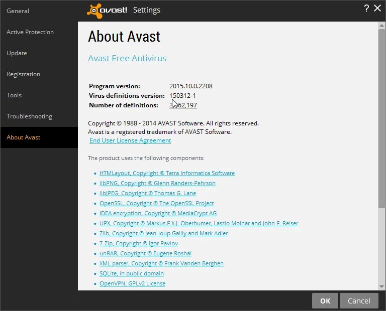The width and height of the screenshot is (386, 311).
Task: Click the registered trademark text line
Action: [160, 132]
